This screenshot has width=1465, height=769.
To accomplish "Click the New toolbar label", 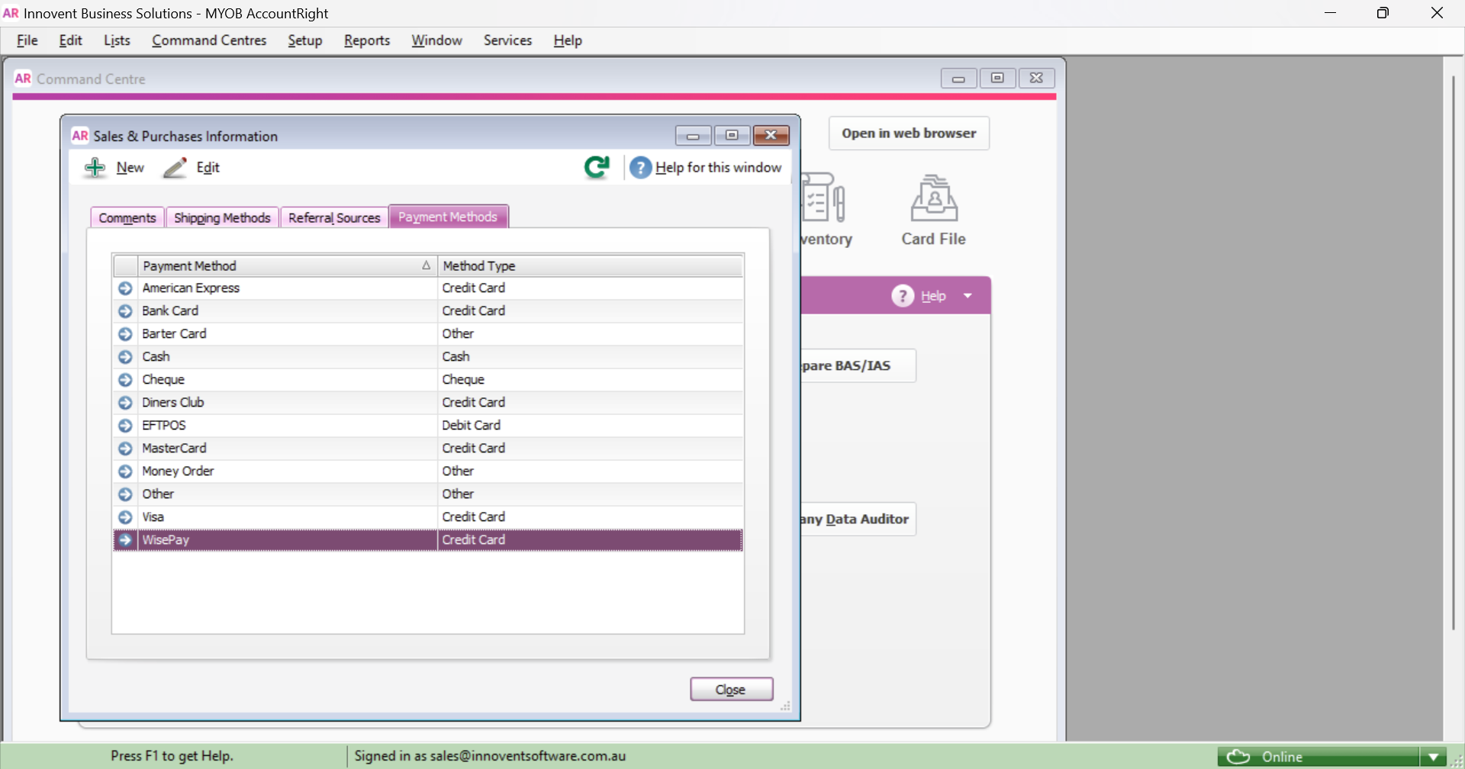I will [130, 167].
